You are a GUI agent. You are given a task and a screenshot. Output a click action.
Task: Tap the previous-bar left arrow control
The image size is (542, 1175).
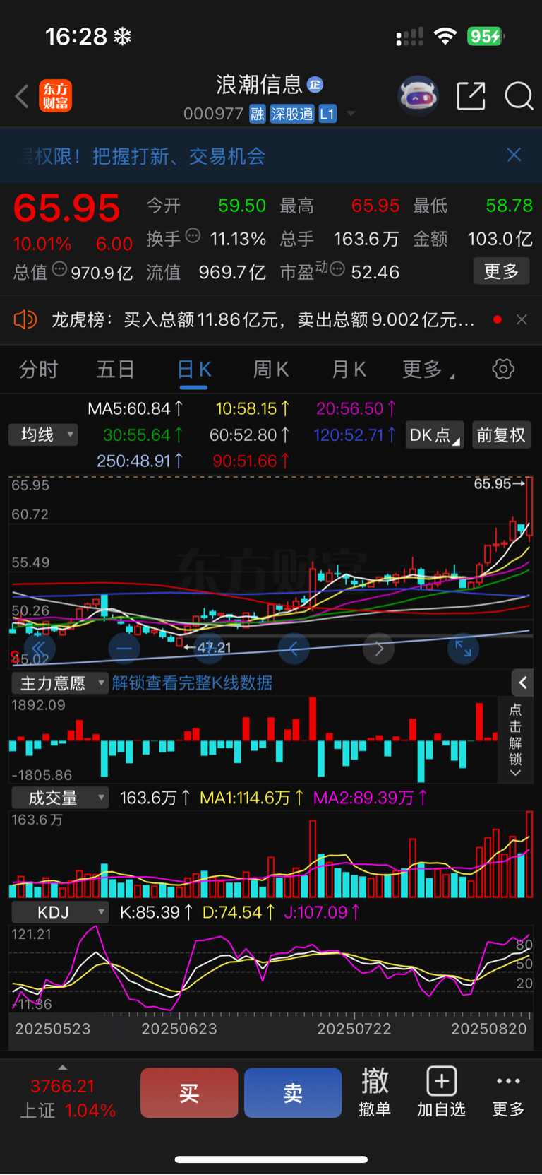[294, 648]
